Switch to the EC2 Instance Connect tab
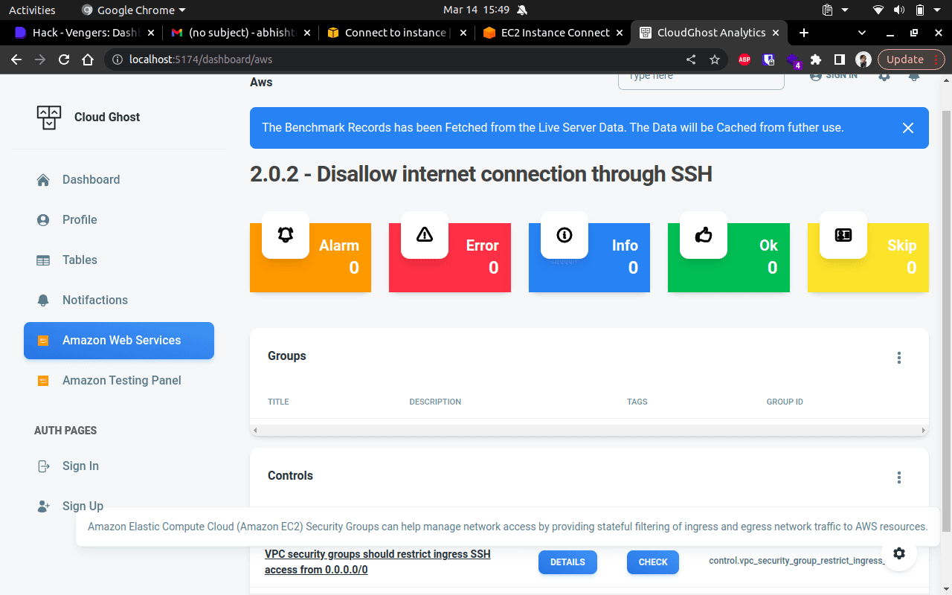Screen dimensions: 952x595 tap(552, 33)
